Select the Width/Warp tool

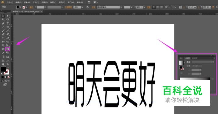(x=3, y=42)
